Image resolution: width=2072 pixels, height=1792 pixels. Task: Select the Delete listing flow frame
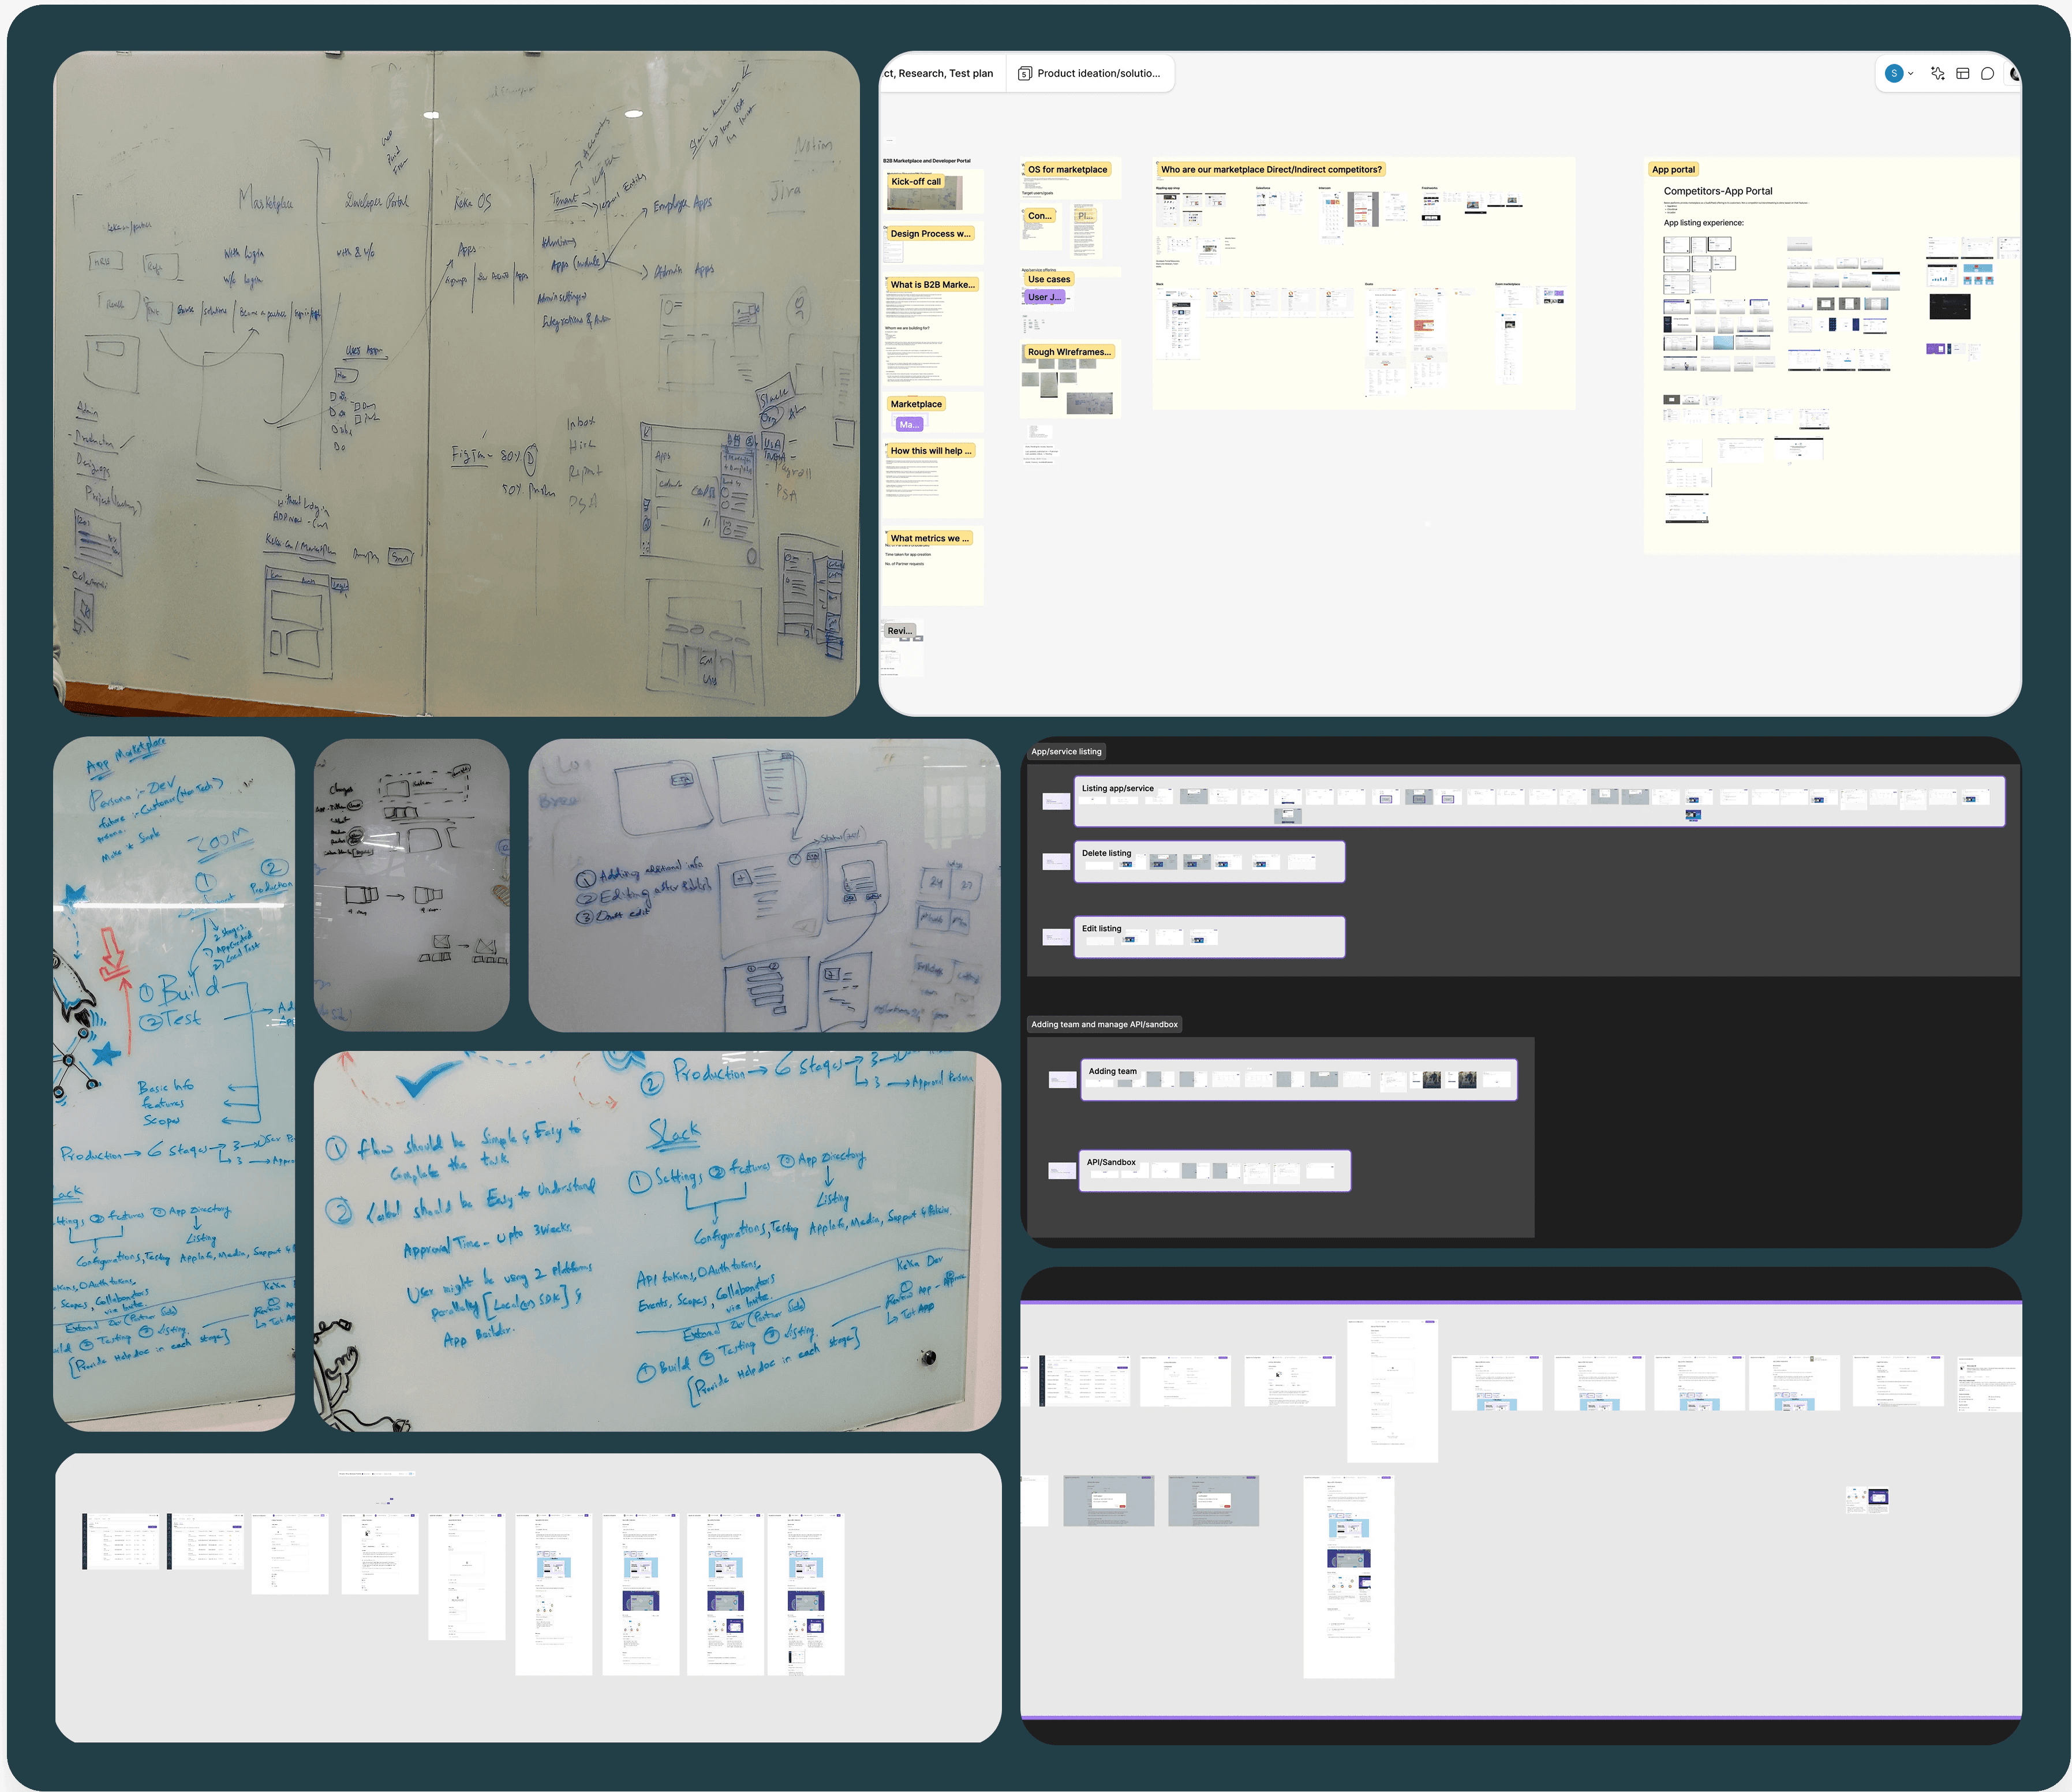pyautogui.click(x=1106, y=854)
